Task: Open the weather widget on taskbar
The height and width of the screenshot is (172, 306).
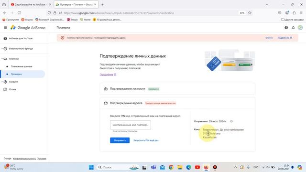Action: point(14,167)
